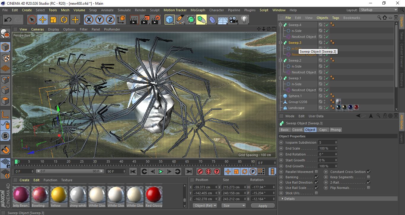The height and width of the screenshot is (215, 405).
Task: Click the Undo arrow icon
Action: (8, 20)
